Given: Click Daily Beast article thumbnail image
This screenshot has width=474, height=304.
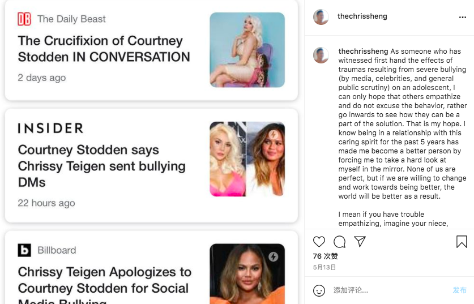Looking at the screenshot, I should [247, 50].
